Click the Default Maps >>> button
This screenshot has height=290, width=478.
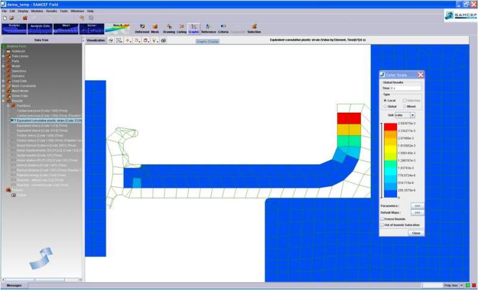417,212
